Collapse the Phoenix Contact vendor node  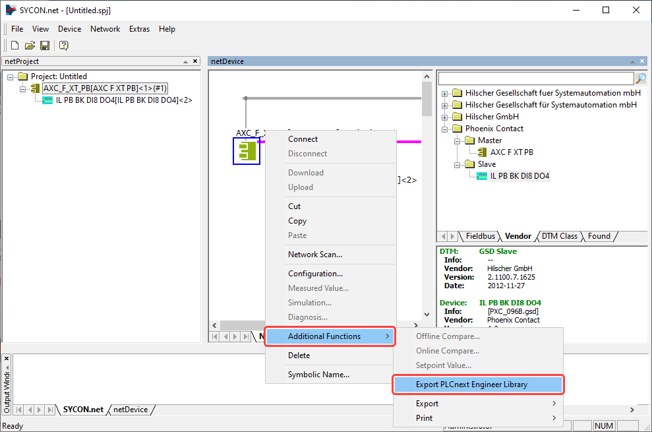pos(444,129)
